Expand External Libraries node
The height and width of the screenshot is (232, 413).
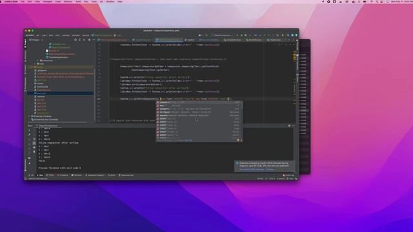[30, 116]
